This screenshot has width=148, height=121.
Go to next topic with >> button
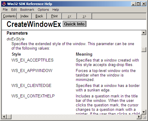tap(84, 16)
